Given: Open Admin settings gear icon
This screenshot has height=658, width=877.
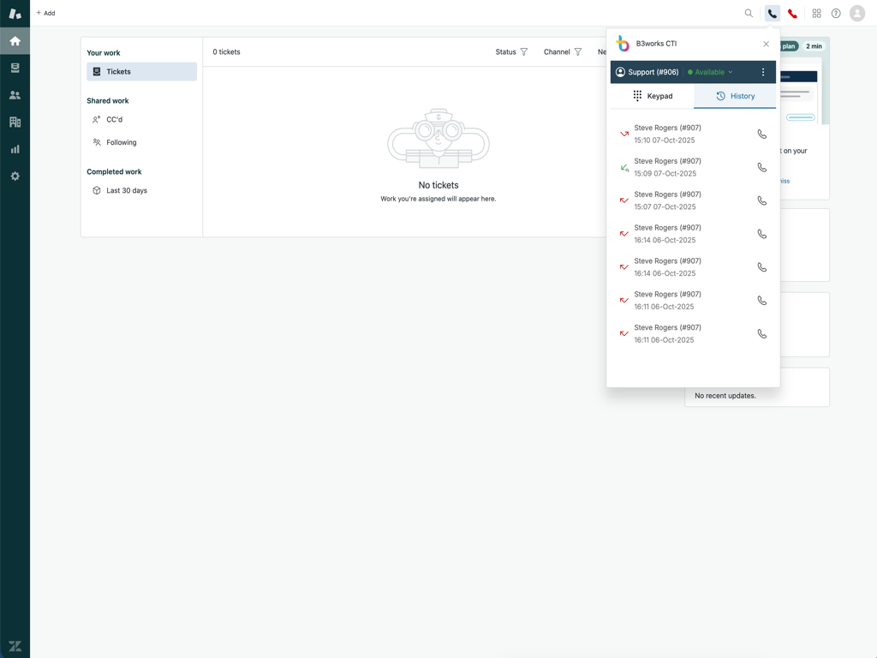Looking at the screenshot, I should click(x=15, y=176).
